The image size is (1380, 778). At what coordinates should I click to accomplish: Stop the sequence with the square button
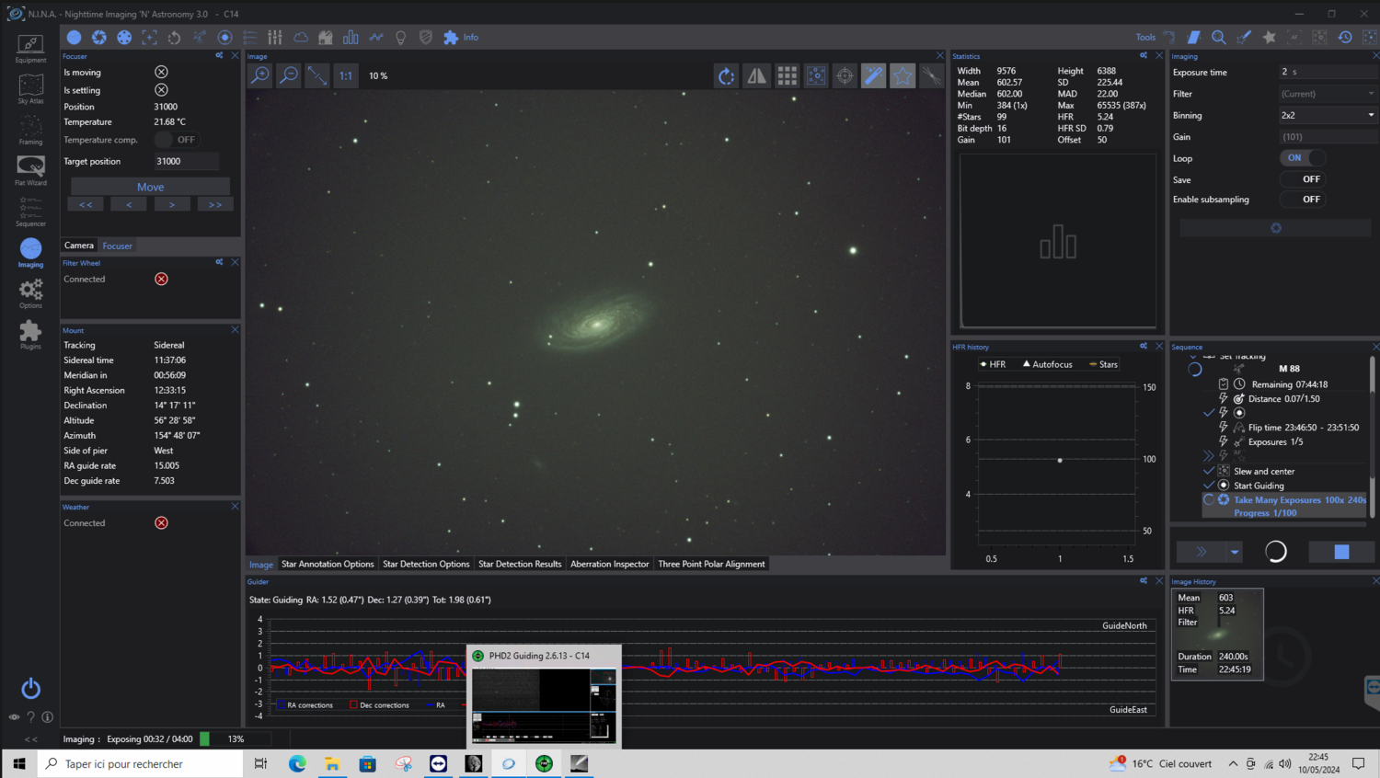[x=1341, y=552]
